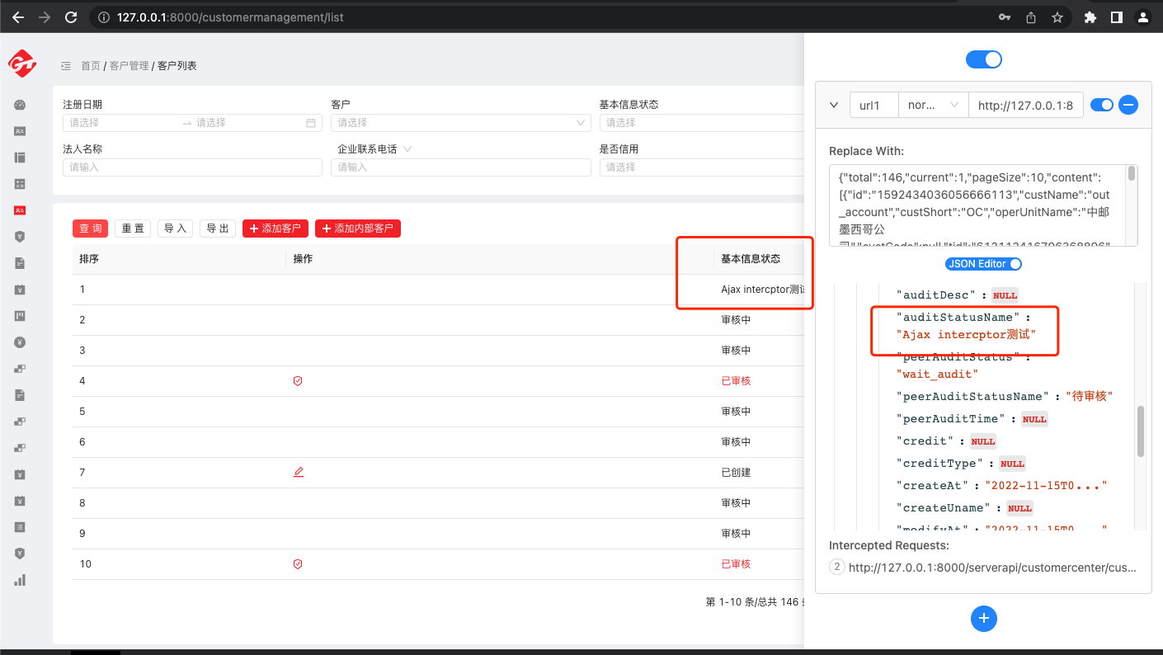1163x655 pixels.
Task: Add a new rule with blue plus button
Action: (x=983, y=619)
